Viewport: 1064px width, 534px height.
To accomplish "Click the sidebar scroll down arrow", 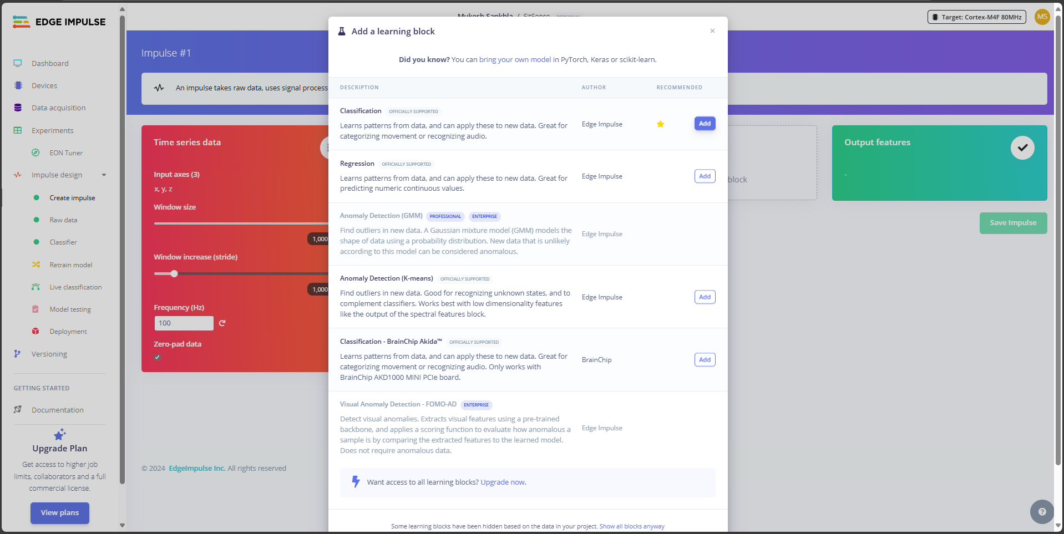I will 122,525.
